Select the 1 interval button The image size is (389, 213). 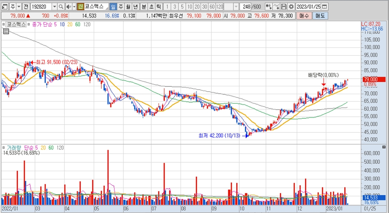(167, 6)
